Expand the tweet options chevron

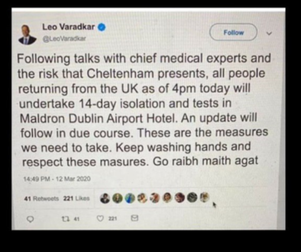point(269,34)
